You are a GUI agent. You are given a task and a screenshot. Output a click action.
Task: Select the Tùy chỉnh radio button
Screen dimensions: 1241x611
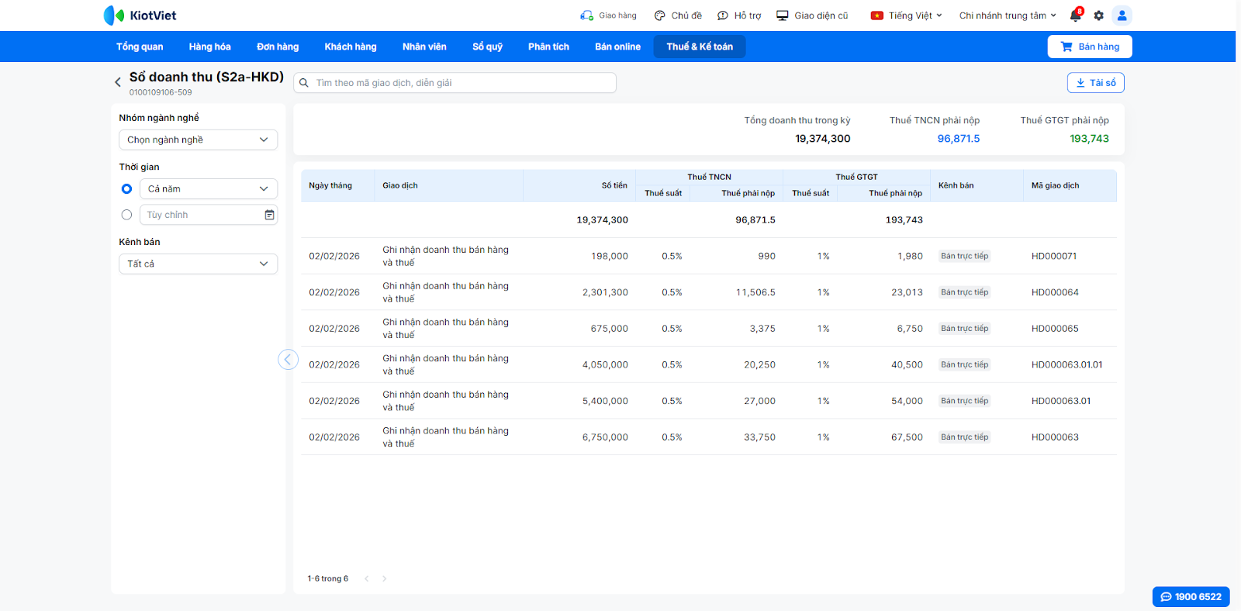(x=126, y=215)
